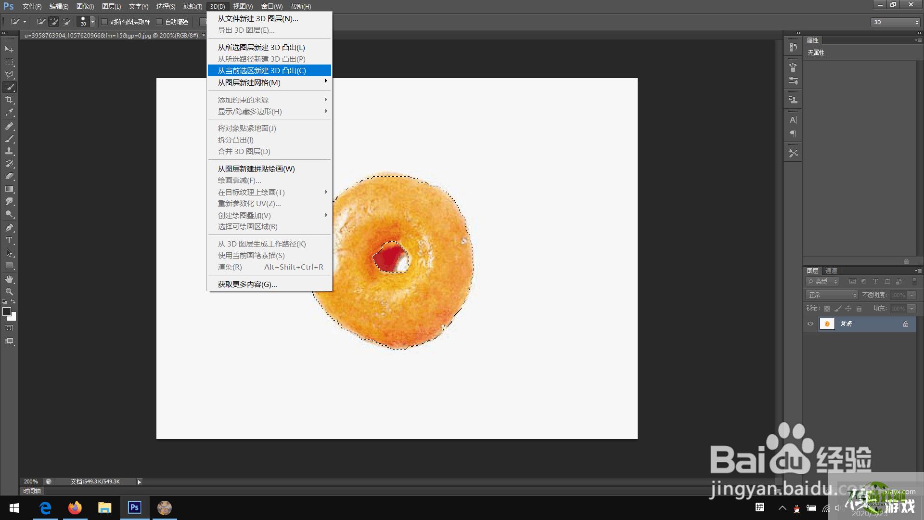Enable 对所有图层取样 checkbox

pos(104,22)
